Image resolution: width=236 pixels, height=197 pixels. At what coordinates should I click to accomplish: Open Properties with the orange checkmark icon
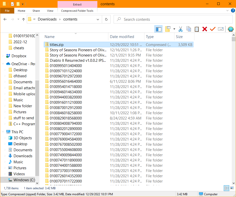tap(213, 29)
